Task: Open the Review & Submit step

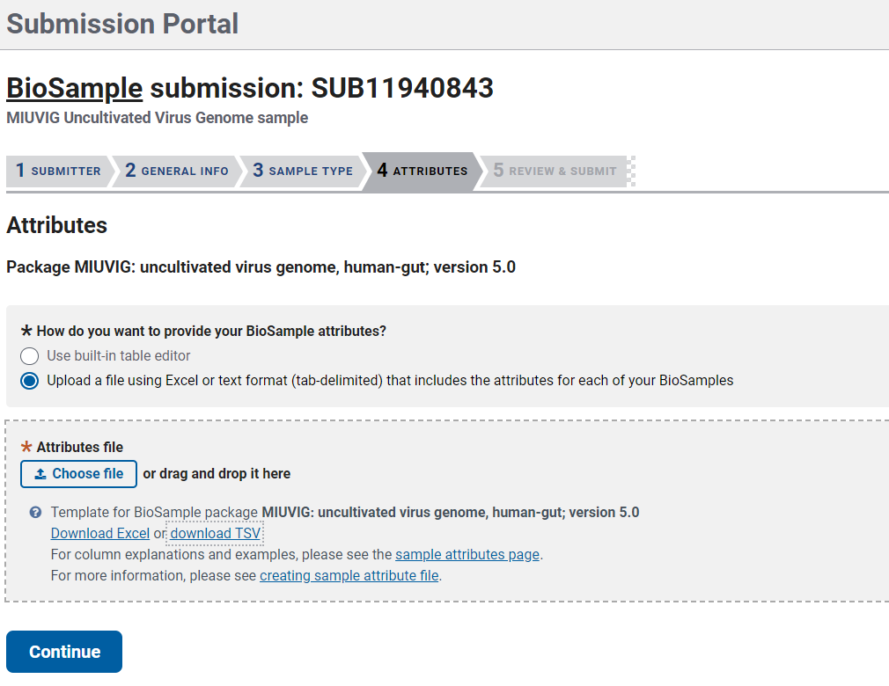Action: tap(553, 171)
